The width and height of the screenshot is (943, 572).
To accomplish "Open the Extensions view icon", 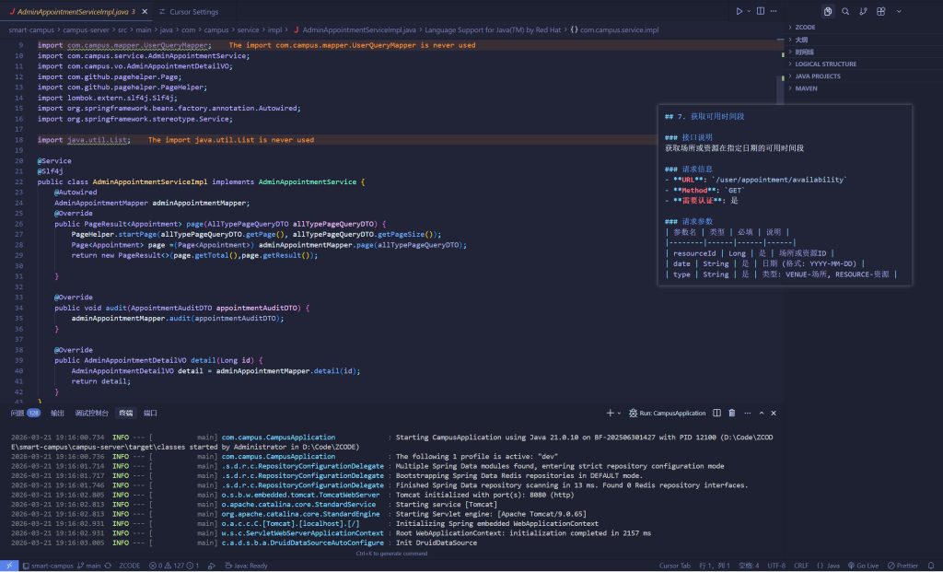I will tap(881, 11).
